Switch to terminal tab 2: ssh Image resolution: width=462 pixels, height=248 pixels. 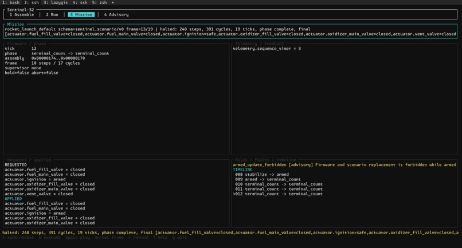[31, 2]
